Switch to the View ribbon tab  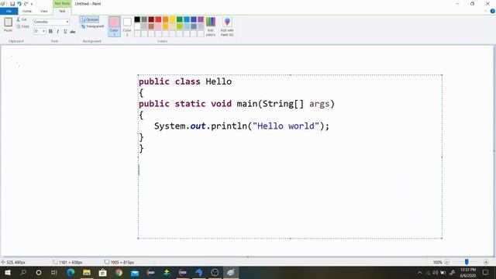(x=44, y=12)
